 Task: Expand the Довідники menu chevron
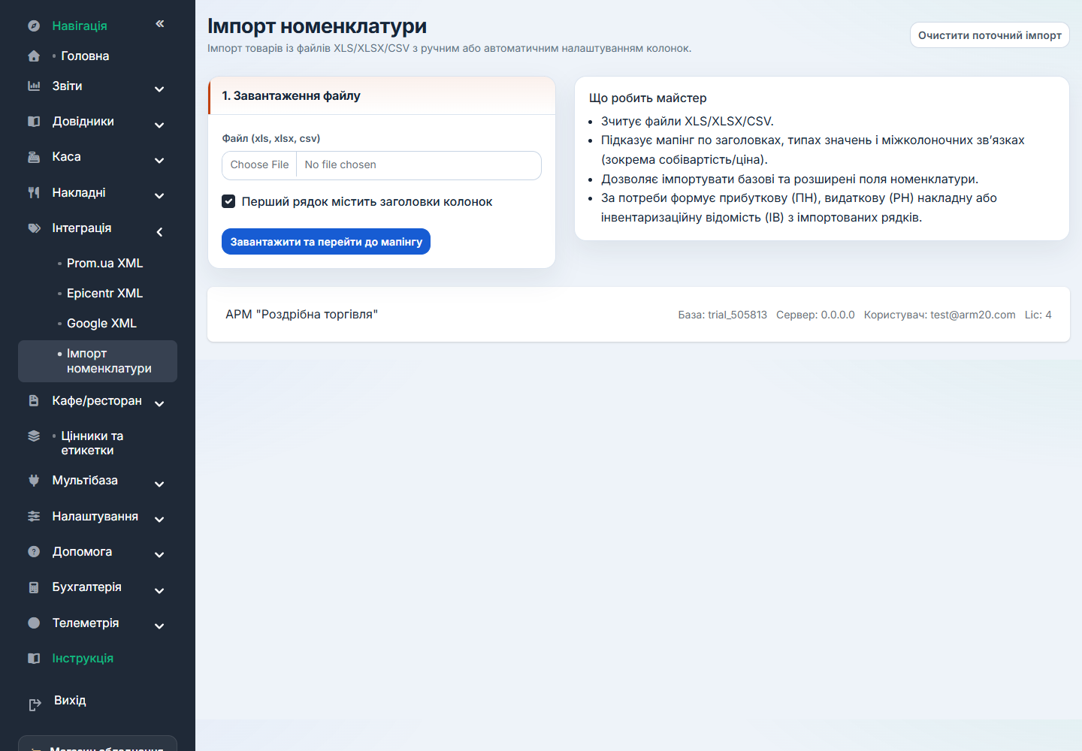[159, 125]
